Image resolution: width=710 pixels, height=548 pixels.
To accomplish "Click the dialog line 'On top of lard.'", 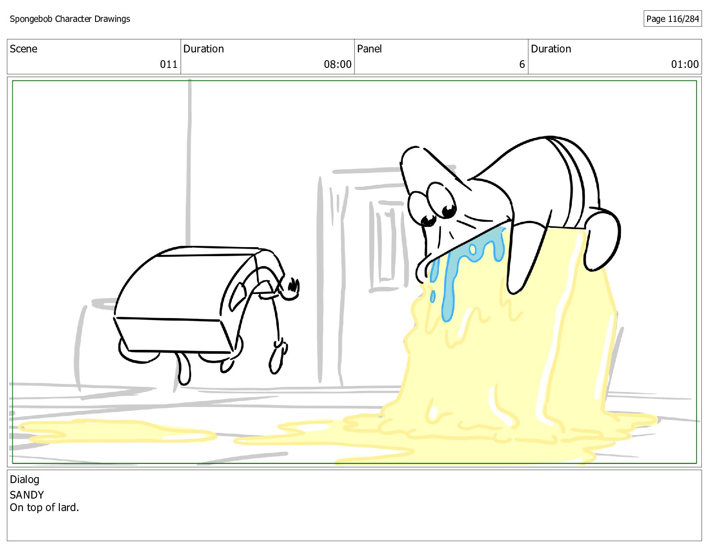I will click(44, 508).
